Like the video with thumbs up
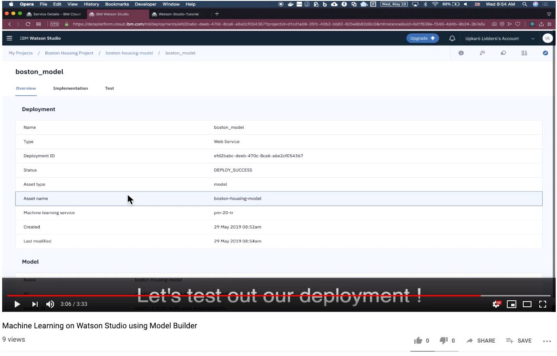 tap(418, 340)
